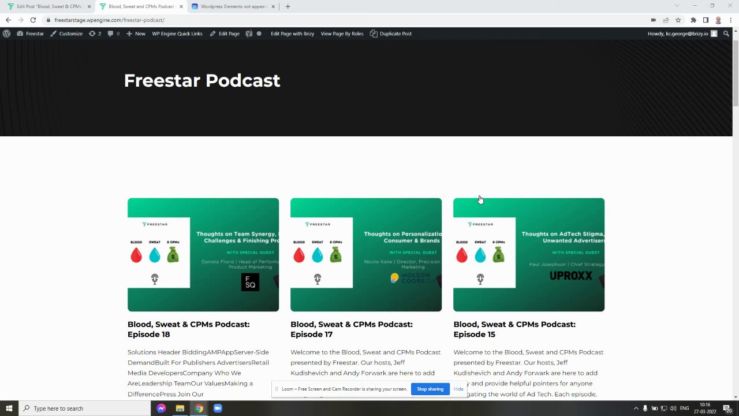Open Blood, Sweat & CPMs Episode 18 title

click(x=189, y=329)
